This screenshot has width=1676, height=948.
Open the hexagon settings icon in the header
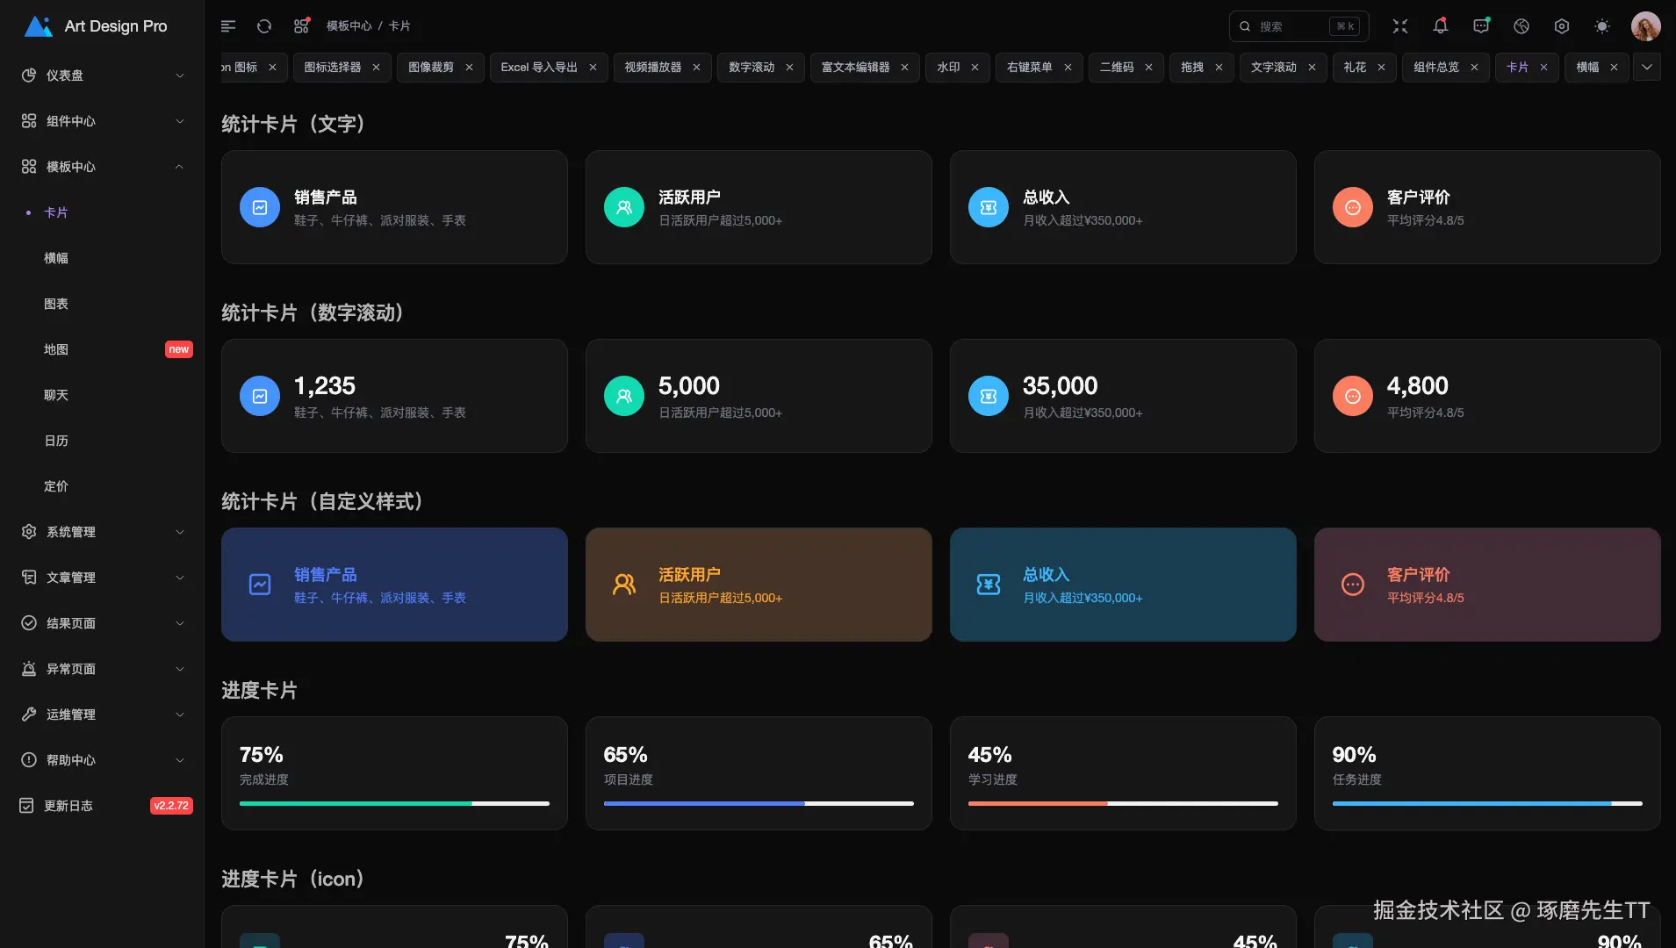[x=1562, y=26]
